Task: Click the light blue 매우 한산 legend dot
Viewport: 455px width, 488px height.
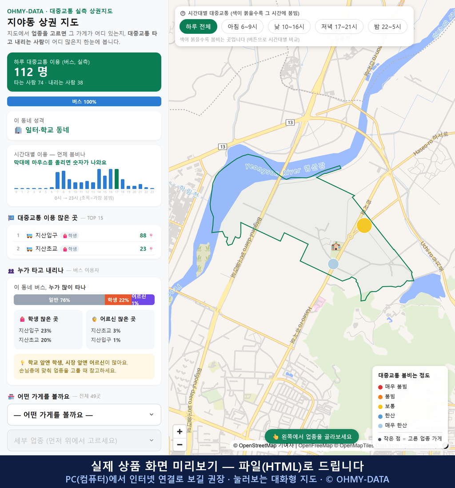Action: pyautogui.click(x=380, y=426)
